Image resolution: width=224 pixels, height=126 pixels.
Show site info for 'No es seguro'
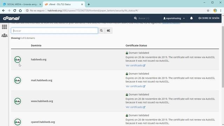click(35, 10)
